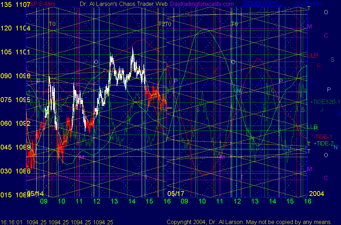Click the "030 1086" price axis label

(x=15, y=171)
